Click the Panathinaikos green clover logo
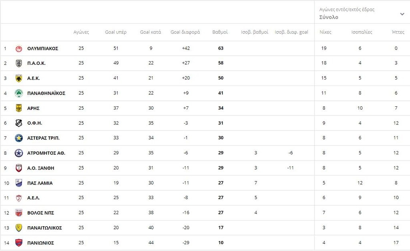Viewport: 410px width, 251px height. tap(19, 93)
